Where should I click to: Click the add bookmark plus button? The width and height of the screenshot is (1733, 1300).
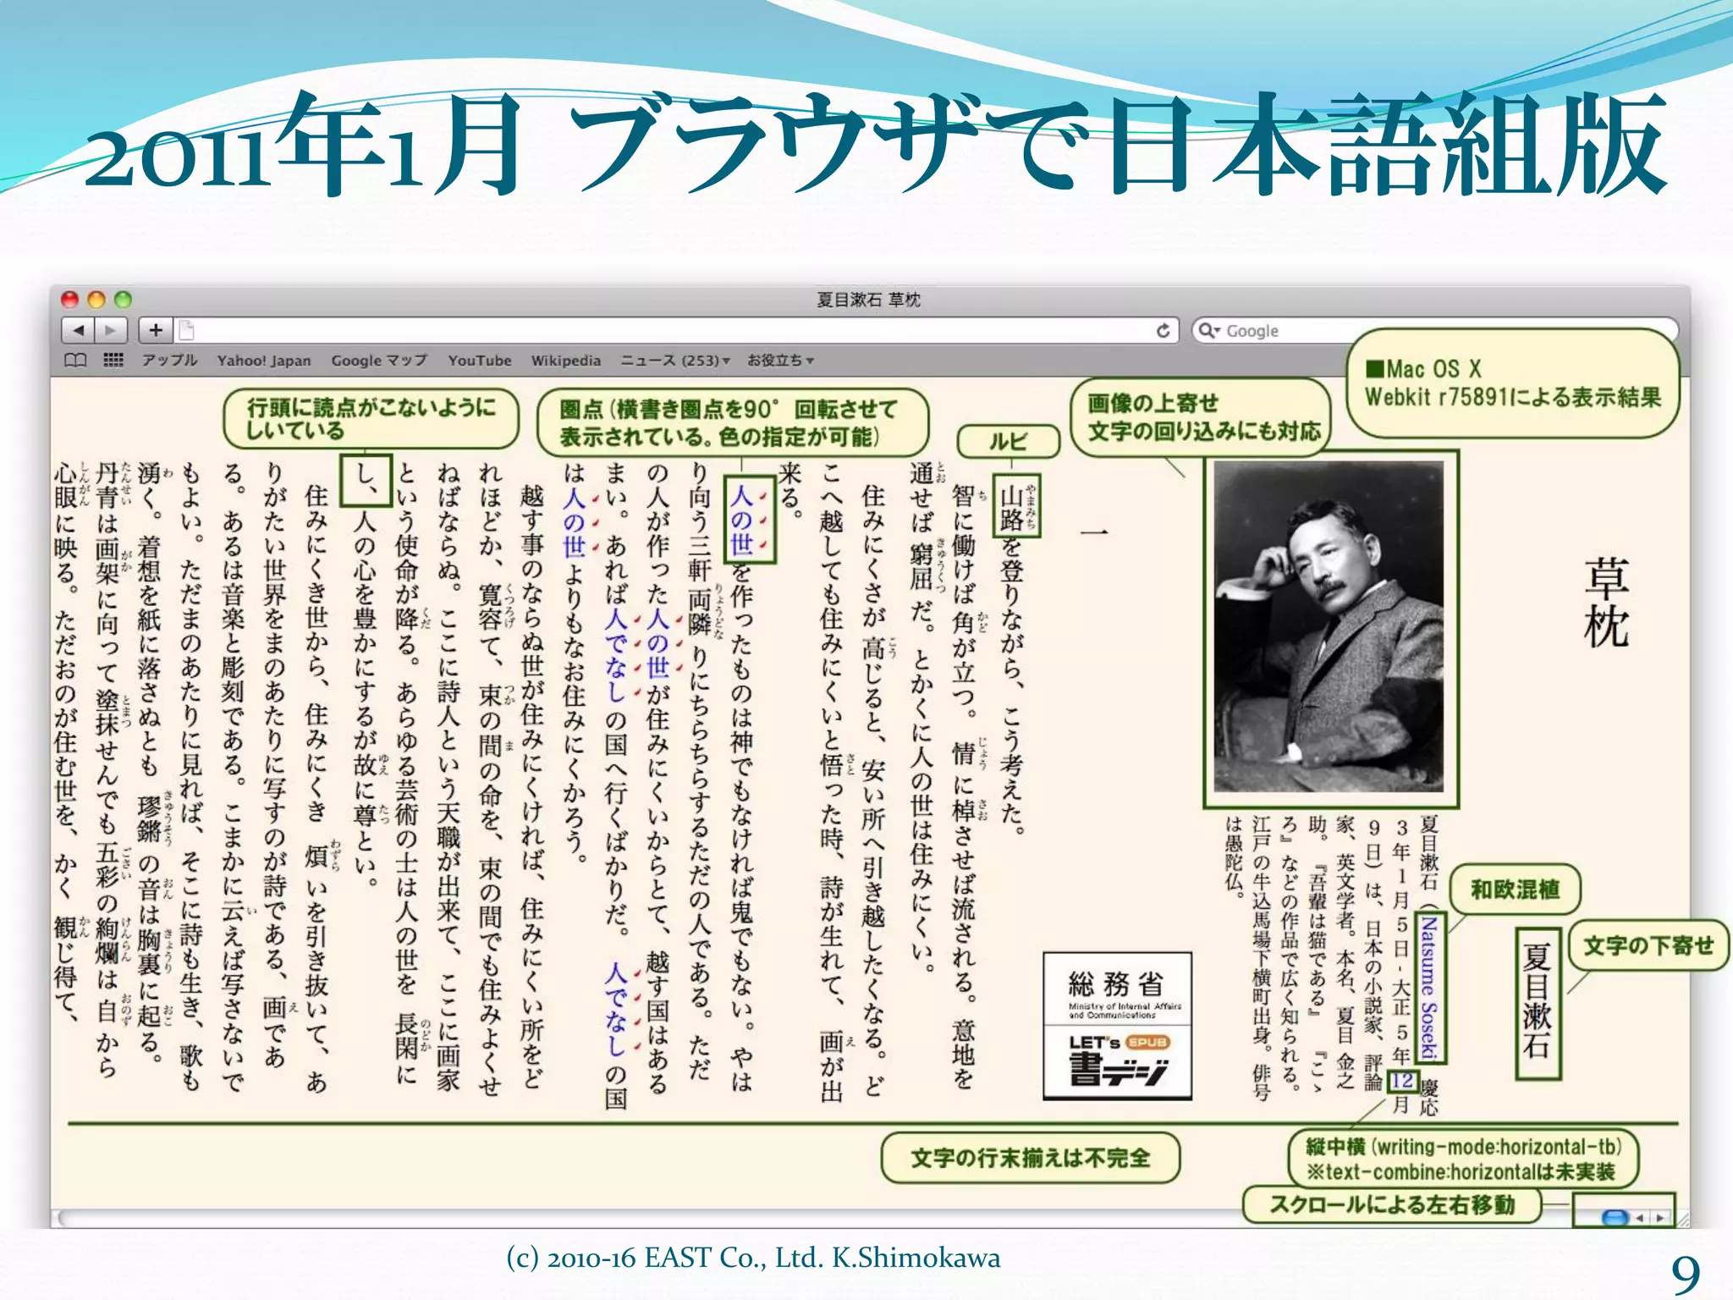point(156,330)
